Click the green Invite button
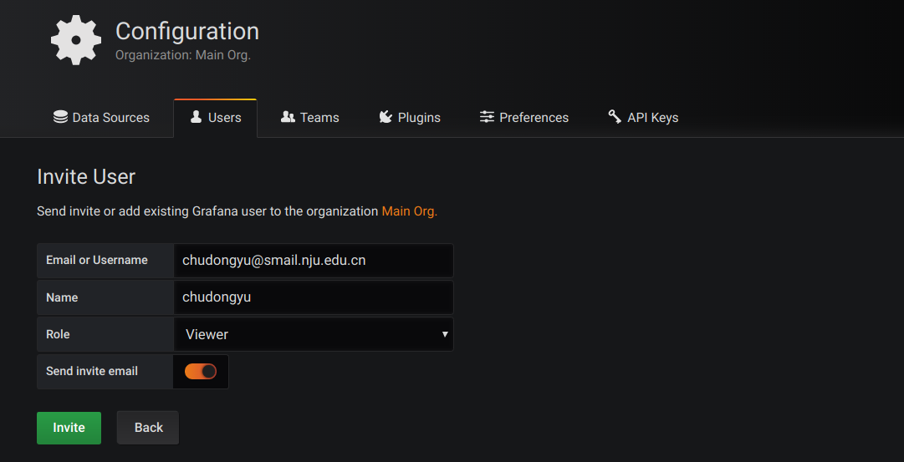The width and height of the screenshot is (904, 462). pyautogui.click(x=69, y=428)
